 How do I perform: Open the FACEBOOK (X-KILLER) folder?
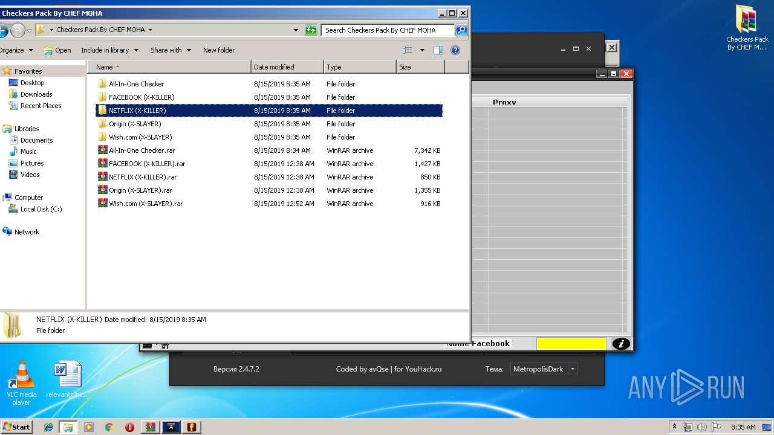pos(141,97)
